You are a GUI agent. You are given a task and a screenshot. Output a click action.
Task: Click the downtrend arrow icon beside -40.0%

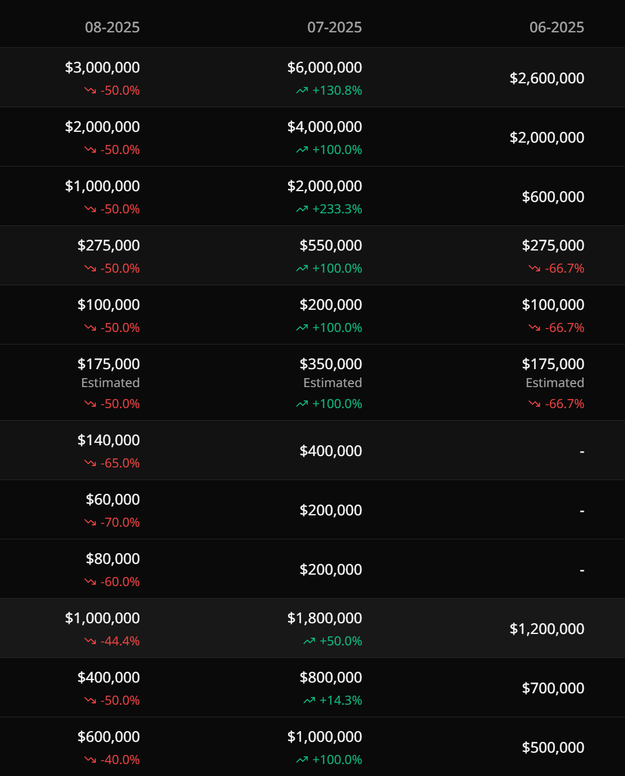tap(90, 760)
